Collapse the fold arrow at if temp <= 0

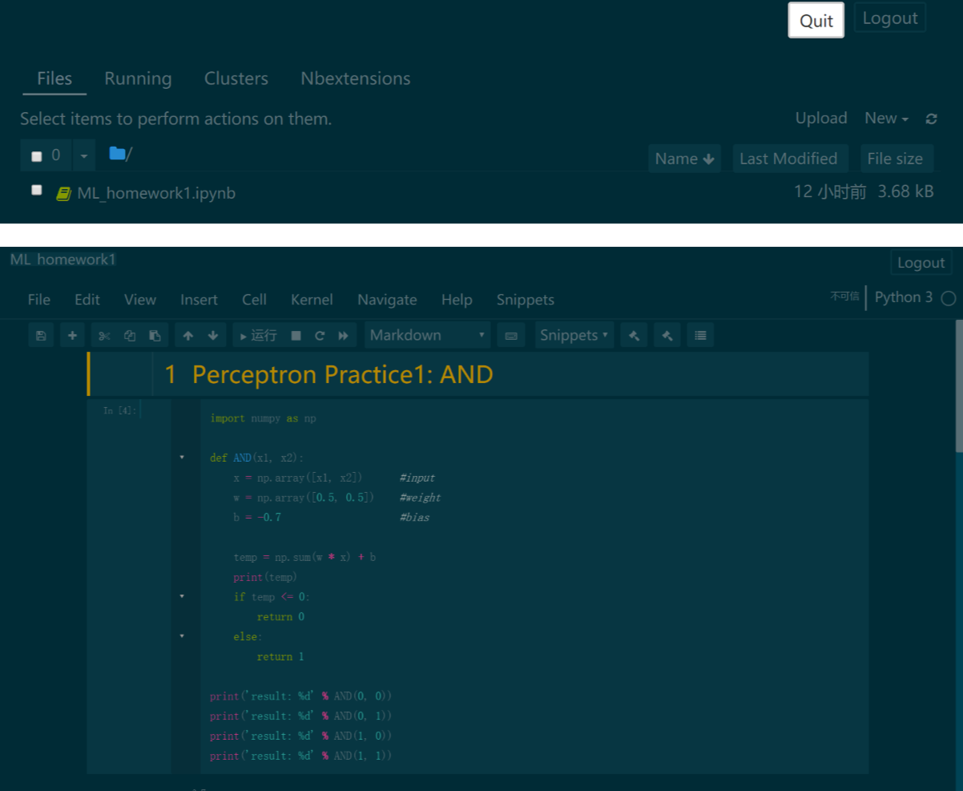[x=182, y=596]
